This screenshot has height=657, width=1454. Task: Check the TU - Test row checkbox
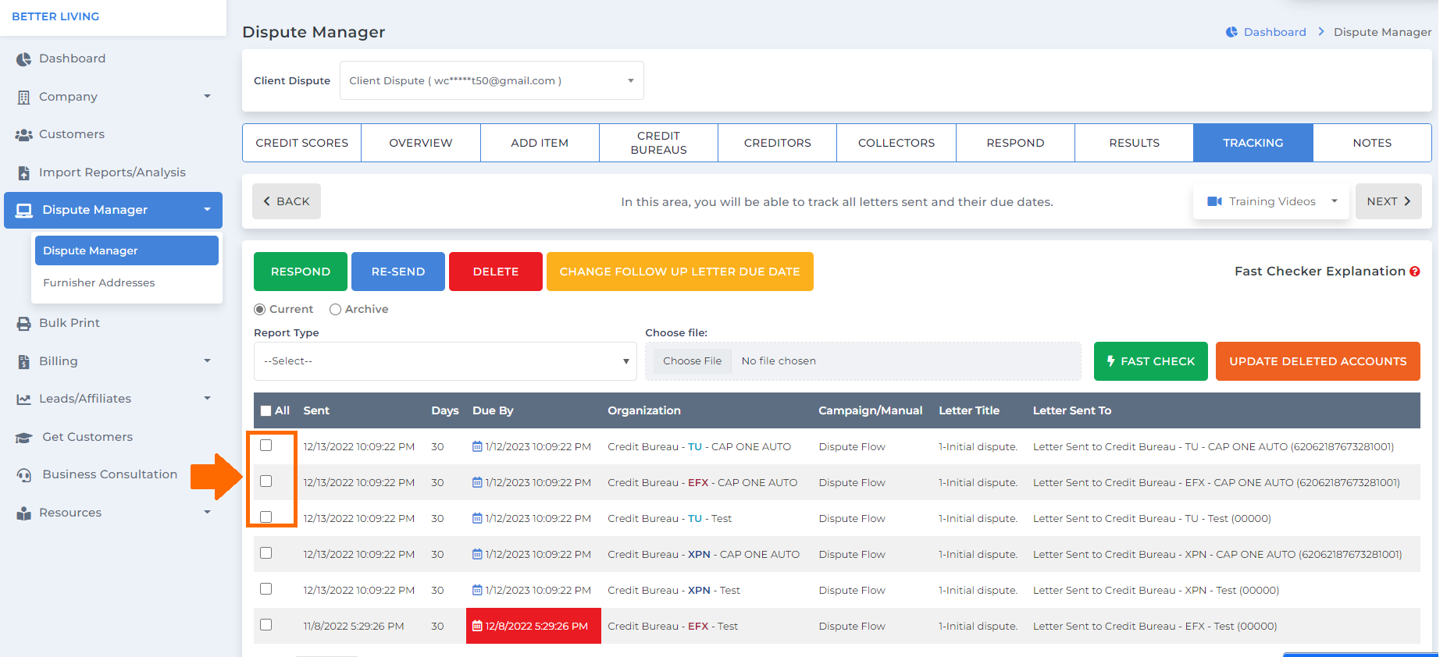point(266,517)
